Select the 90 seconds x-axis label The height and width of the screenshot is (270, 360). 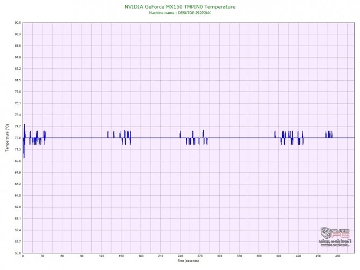(82, 256)
